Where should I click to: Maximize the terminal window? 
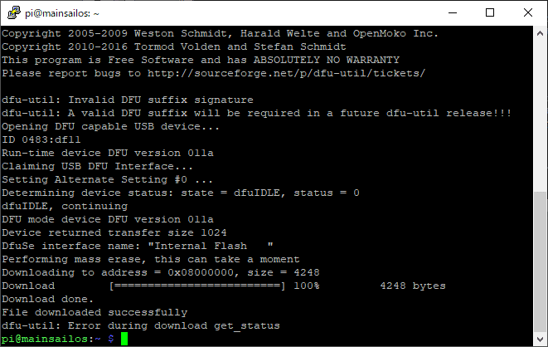click(490, 12)
